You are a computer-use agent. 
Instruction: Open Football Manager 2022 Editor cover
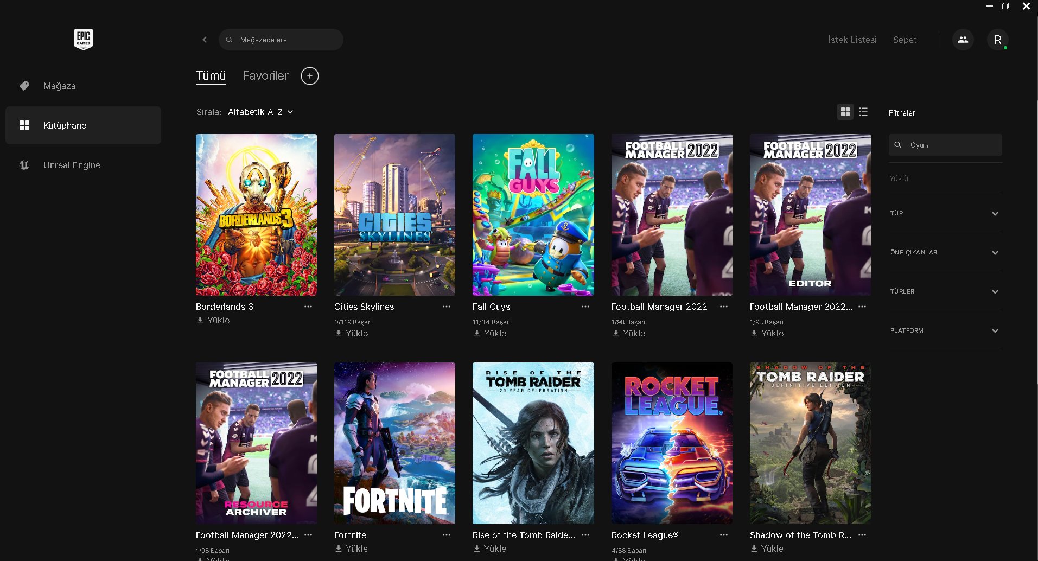pyautogui.click(x=810, y=215)
